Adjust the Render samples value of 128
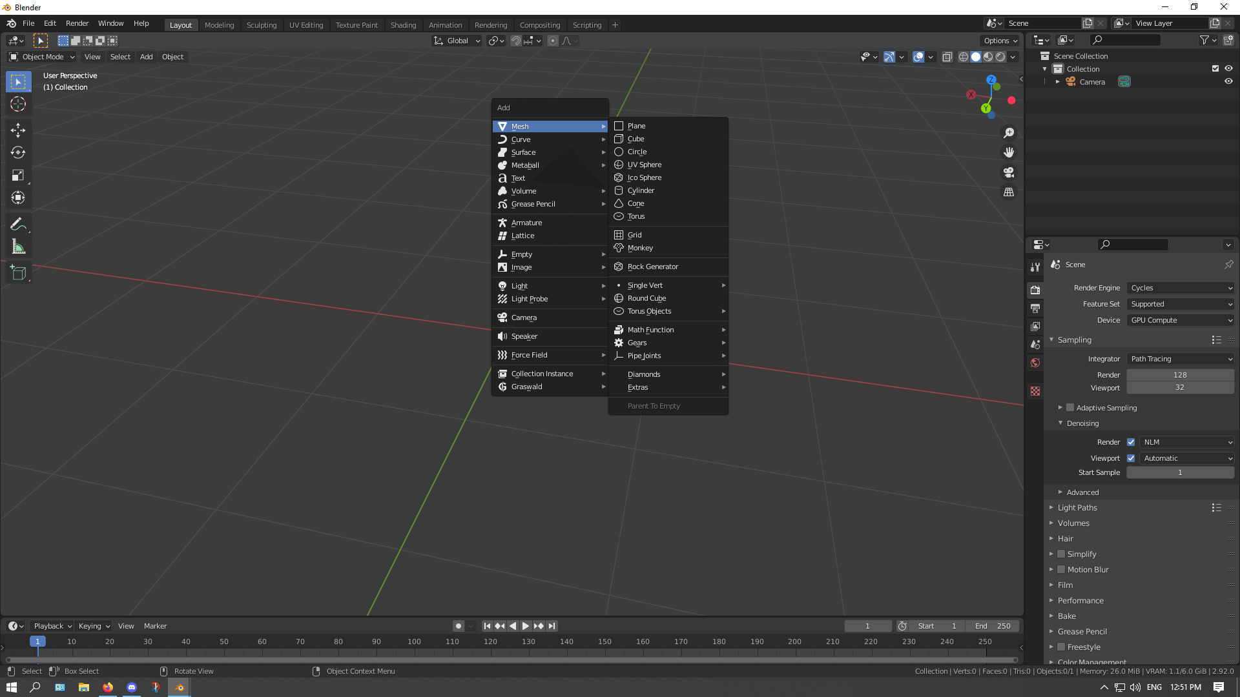Screen dimensions: 1240x697 [x=1180, y=374]
